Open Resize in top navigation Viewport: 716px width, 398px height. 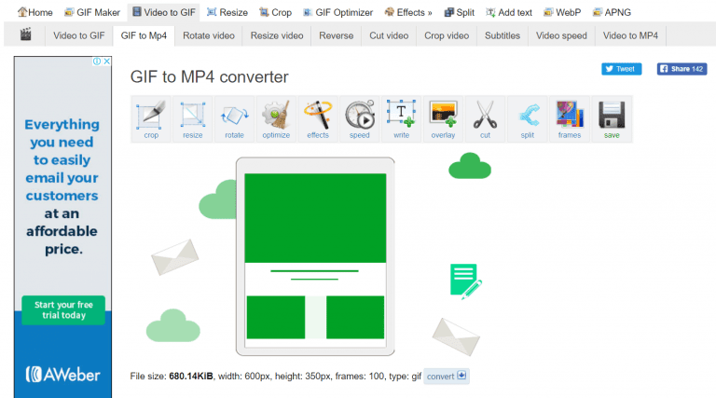[x=227, y=12]
